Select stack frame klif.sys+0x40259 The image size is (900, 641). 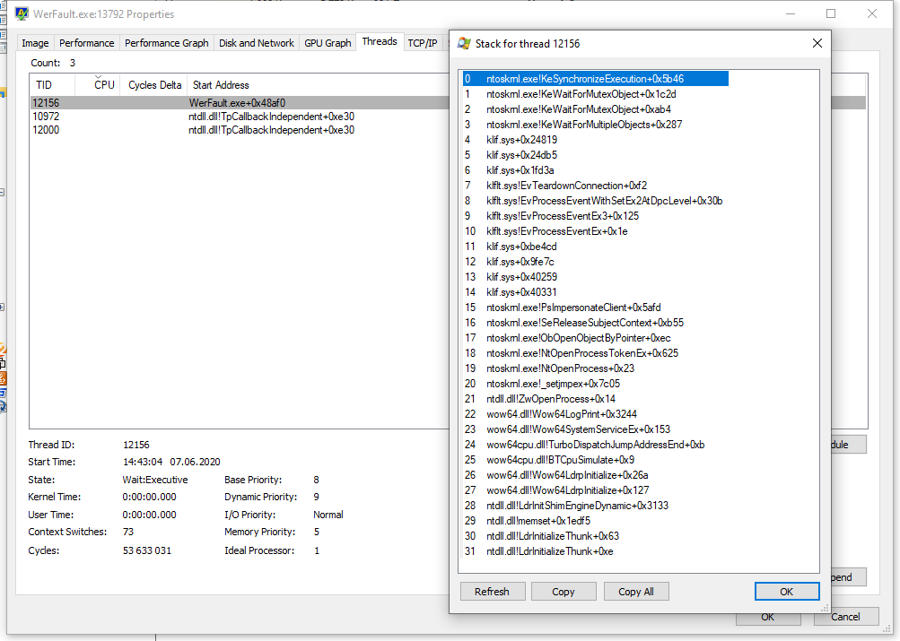596,277
